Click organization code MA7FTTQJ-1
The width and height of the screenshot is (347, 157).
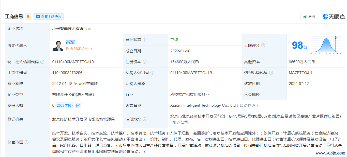click(301, 73)
